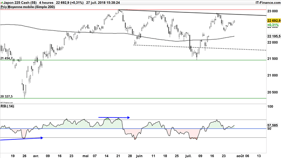Open the IT-Finance.com link at top right
Screen dimensions: 281x158
click(x=268, y=3)
